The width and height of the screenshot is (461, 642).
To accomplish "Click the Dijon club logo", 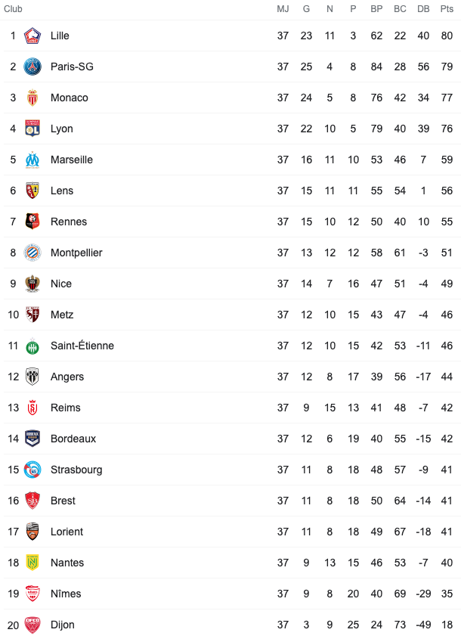I will point(32,625).
